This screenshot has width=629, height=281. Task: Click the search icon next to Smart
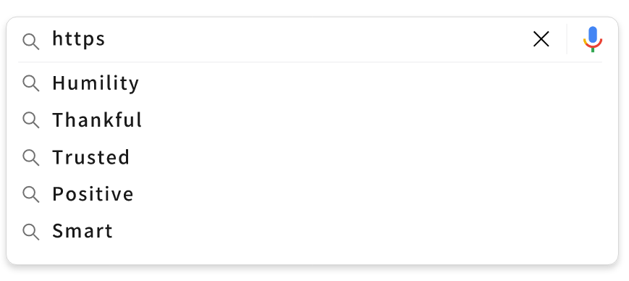(x=31, y=232)
